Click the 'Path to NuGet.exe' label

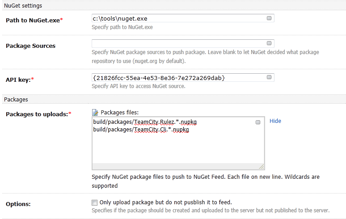tap(34, 20)
